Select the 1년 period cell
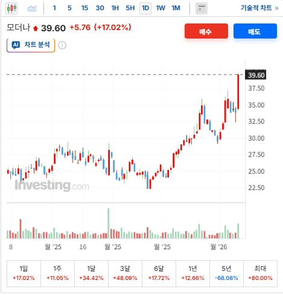This screenshot has width=283, height=295. click(192, 273)
